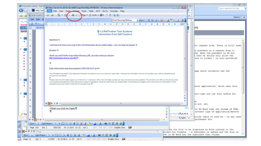The width and height of the screenshot is (261, 146).
Task: Click Shadow Style icon in Page 105 window
Action: 117,123
